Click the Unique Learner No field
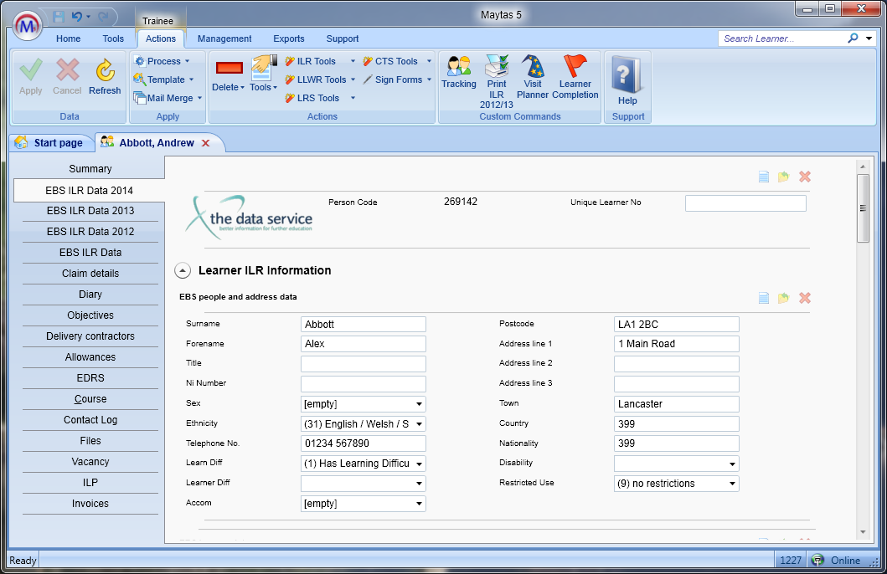 pos(745,203)
